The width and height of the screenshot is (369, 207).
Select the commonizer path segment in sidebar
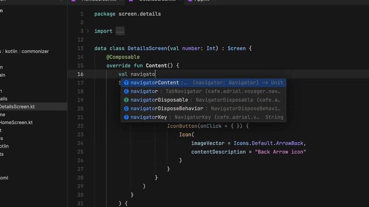[x=35, y=51]
